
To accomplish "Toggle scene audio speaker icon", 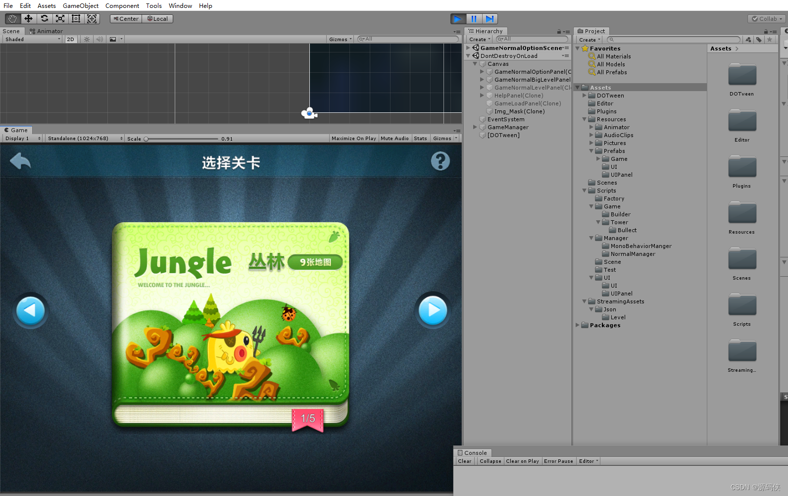I will (99, 39).
